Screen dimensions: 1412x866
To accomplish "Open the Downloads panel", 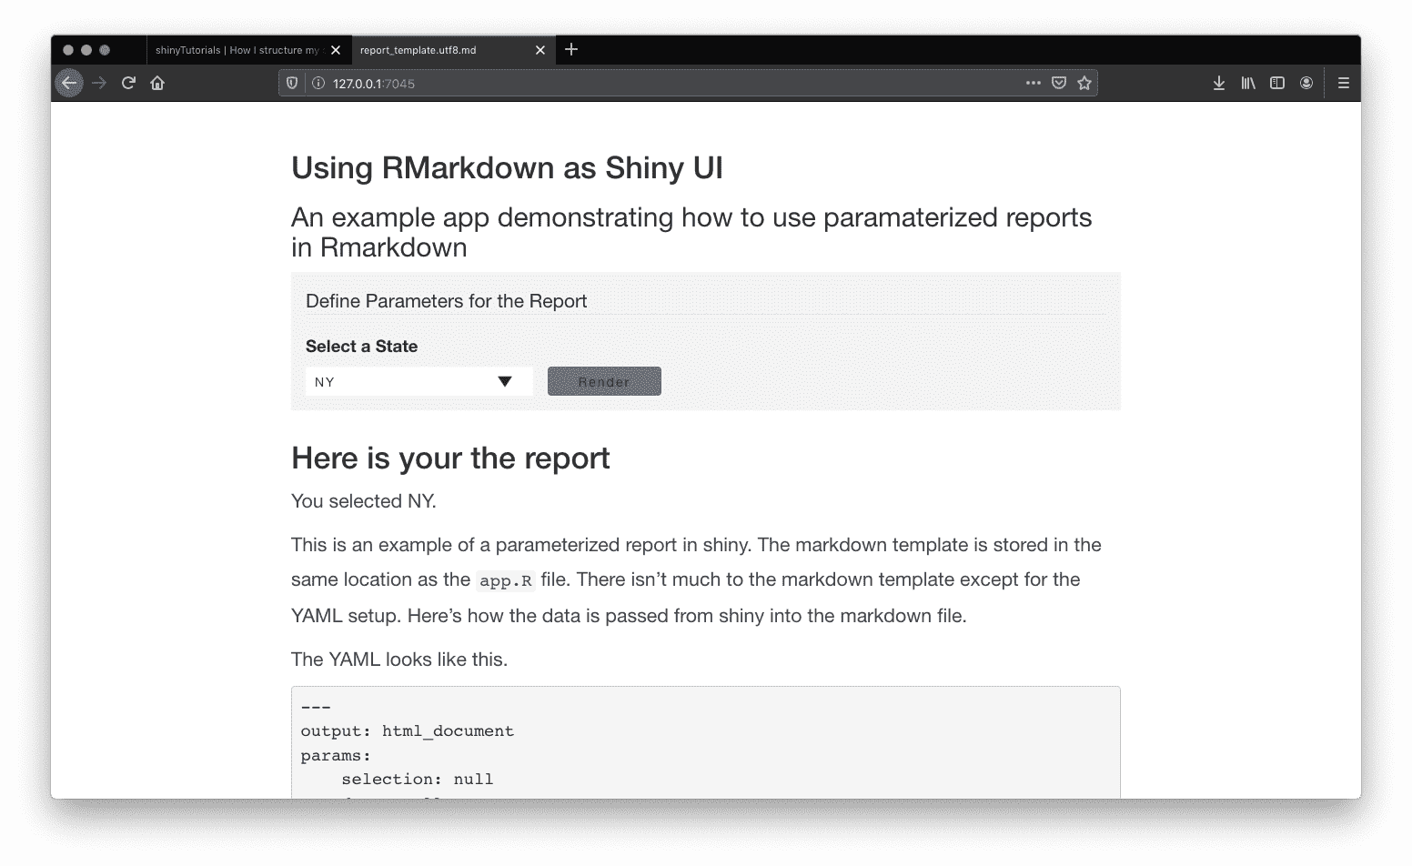I will click(x=1219, y=83).
